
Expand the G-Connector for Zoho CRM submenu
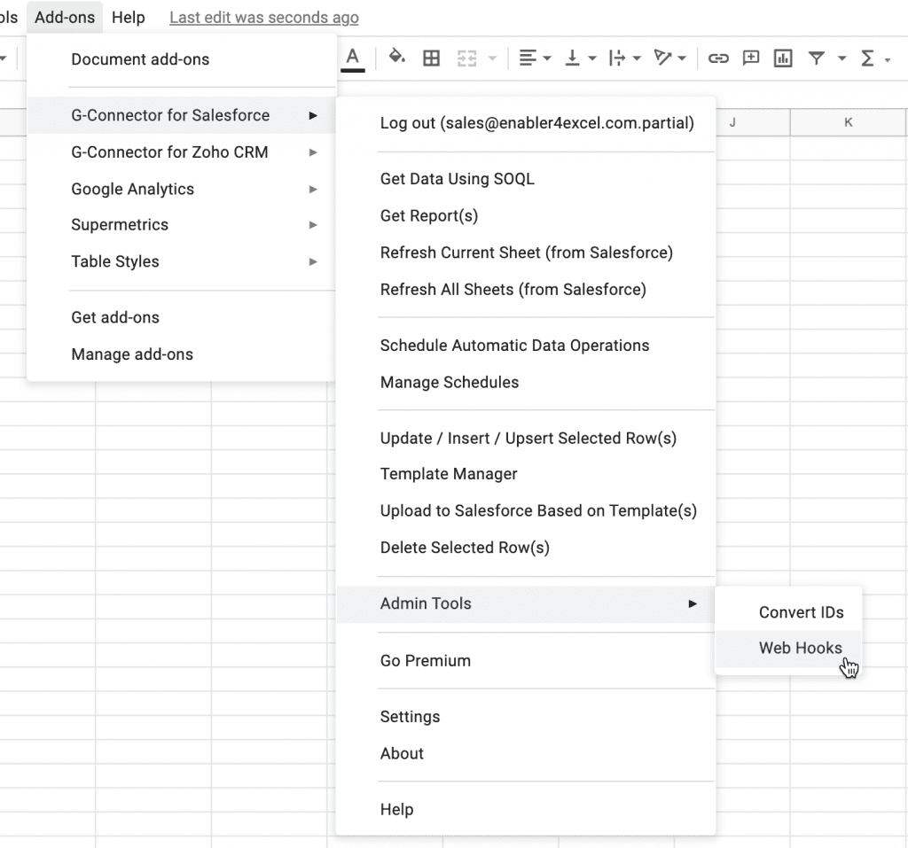click(x=168, y=152)
